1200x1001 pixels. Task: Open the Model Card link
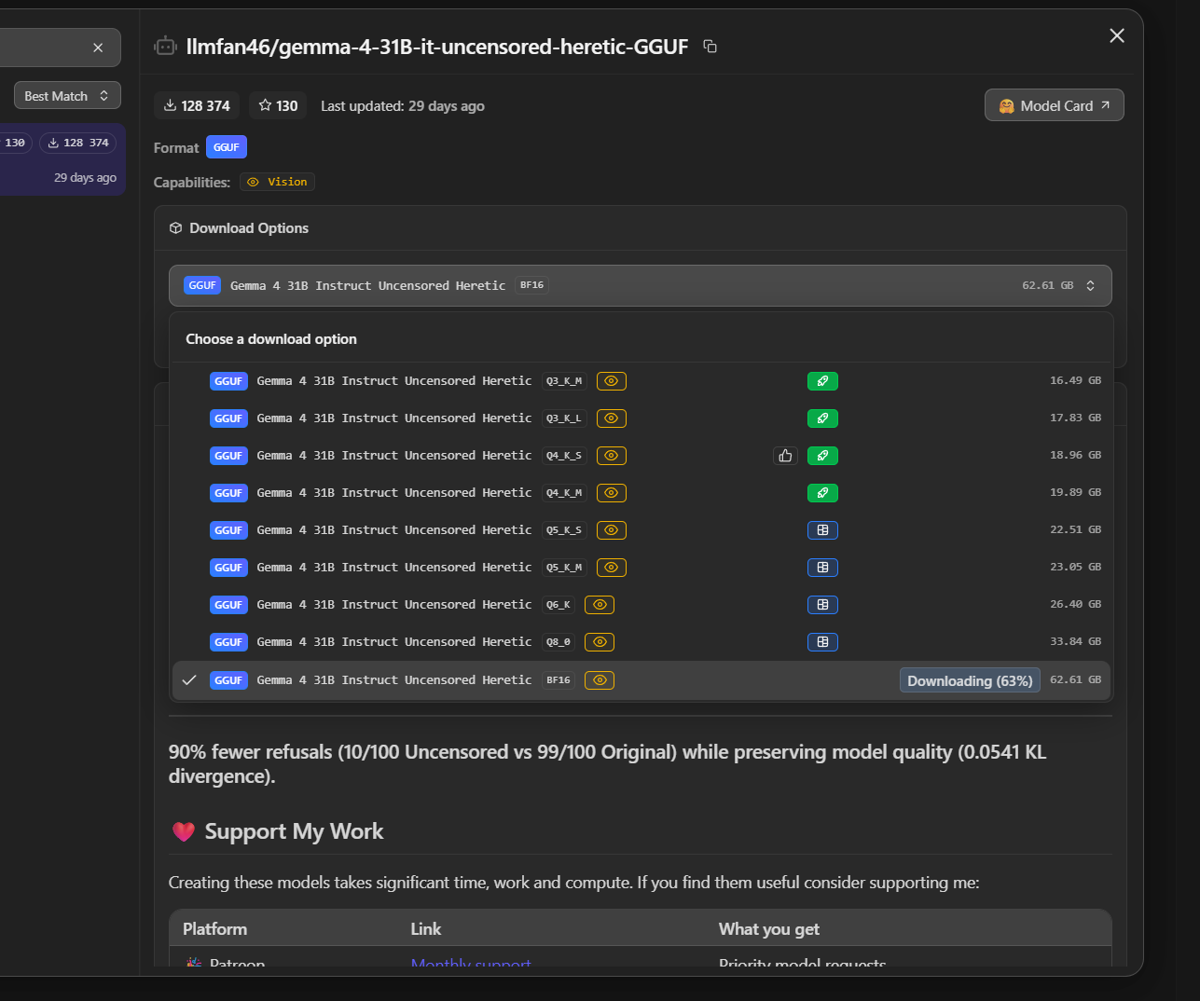point(1054,105)
